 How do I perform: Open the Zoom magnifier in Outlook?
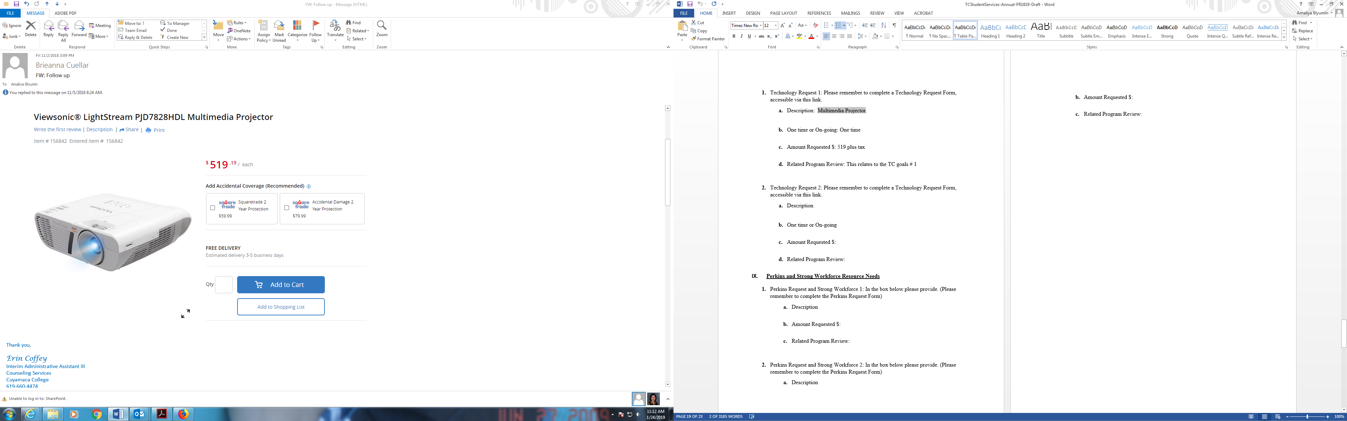[382, 29]
